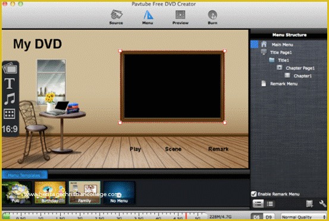Select the Text (T) tool
329x221 pixels.
pyautogui.click(x=10, y=84)
